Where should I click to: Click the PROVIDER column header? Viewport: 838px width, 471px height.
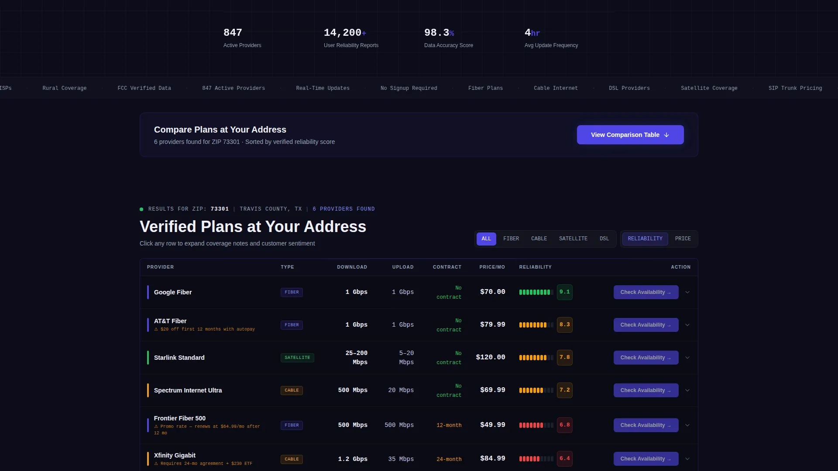pyautogui.click(x=160, y=267)
